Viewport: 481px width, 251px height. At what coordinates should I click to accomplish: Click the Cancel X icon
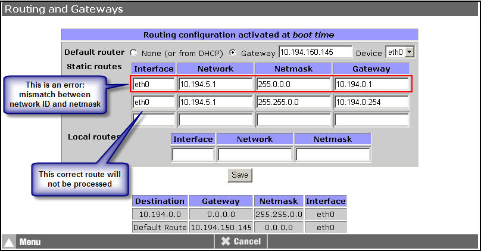pyautogui.click(x=225, y=241)
